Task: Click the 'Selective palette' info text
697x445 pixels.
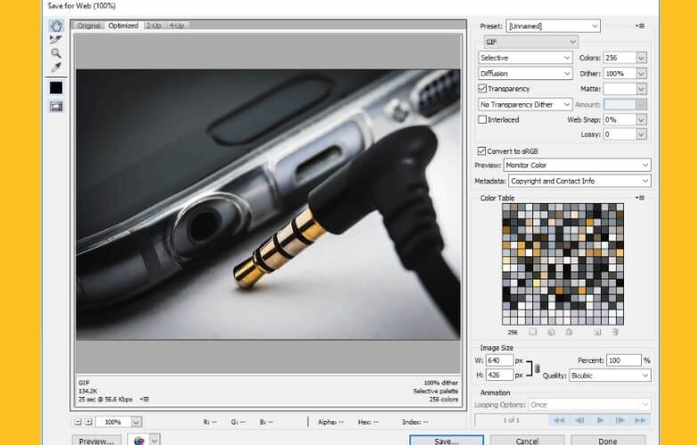Action: click(x=435, y=392)
